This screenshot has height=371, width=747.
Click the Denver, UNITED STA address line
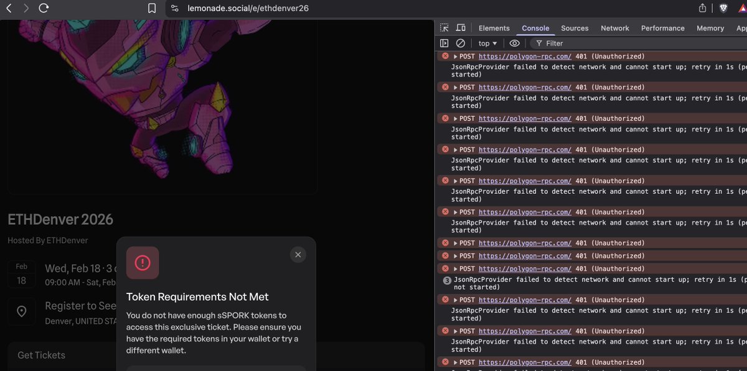[x=81, y=321]
